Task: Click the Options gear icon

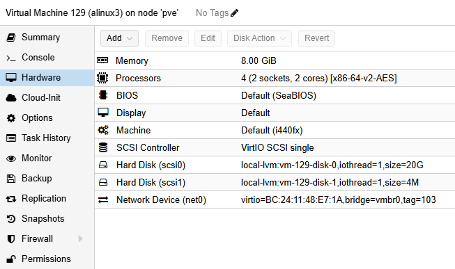Action: (11, 118)
